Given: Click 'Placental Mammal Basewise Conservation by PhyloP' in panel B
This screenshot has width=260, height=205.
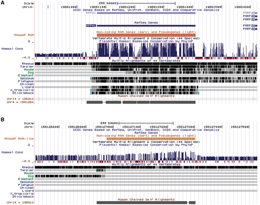Looking at the screenshot, I should point(146,145).
